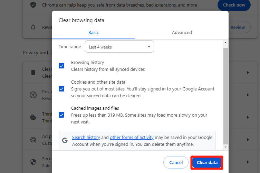The width and height of the screenshot is (260, 173).
Task: Open the Search history link
Action: point(86,138)
